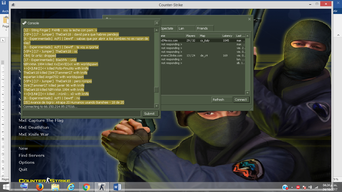The height and width of the screenshot is (192, 342).
Task: Focus the Console command input field
Action: [82, 113]
